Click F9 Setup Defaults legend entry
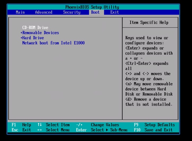The image size is (192, 141). point(154,125)
